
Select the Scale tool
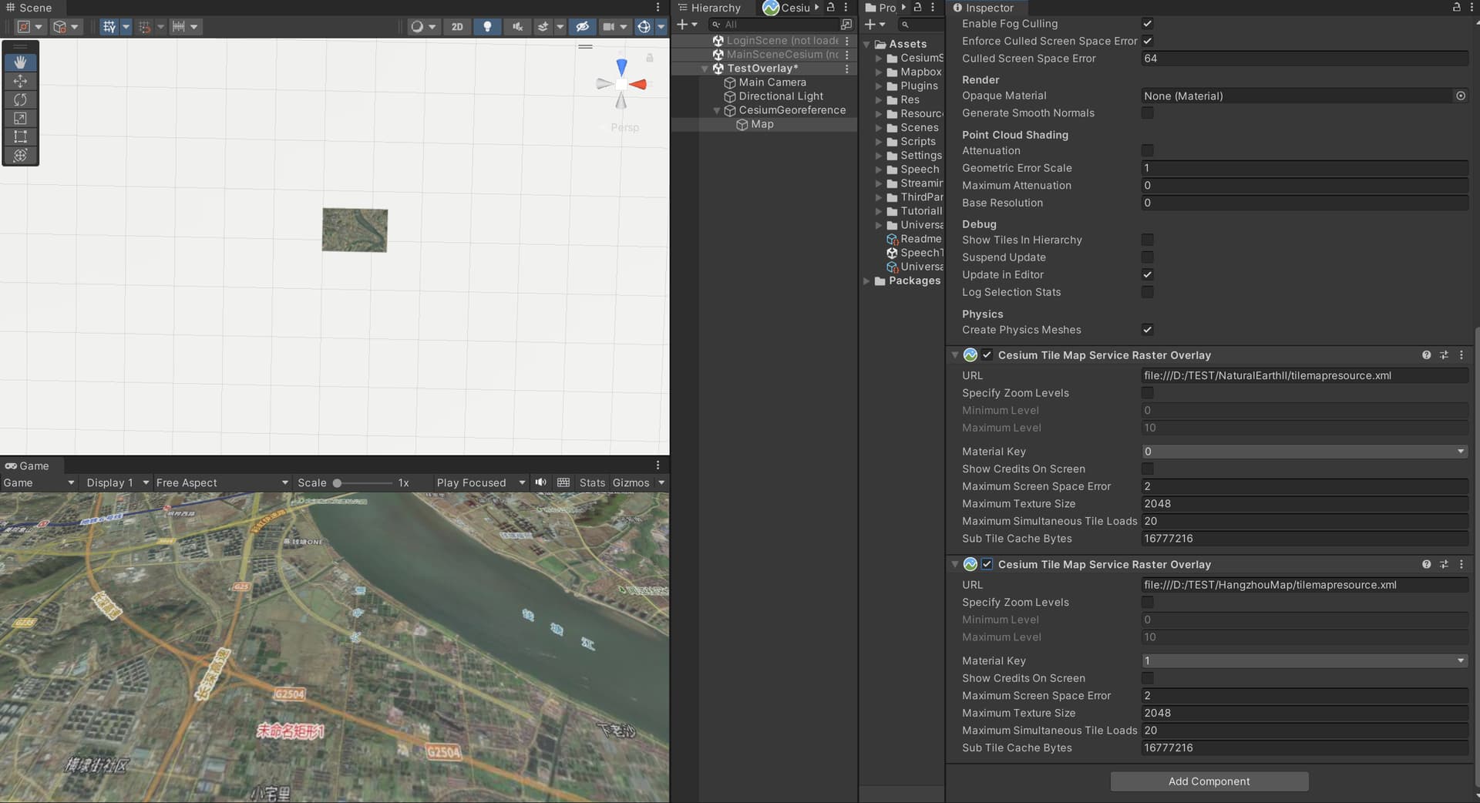point(20,118)
